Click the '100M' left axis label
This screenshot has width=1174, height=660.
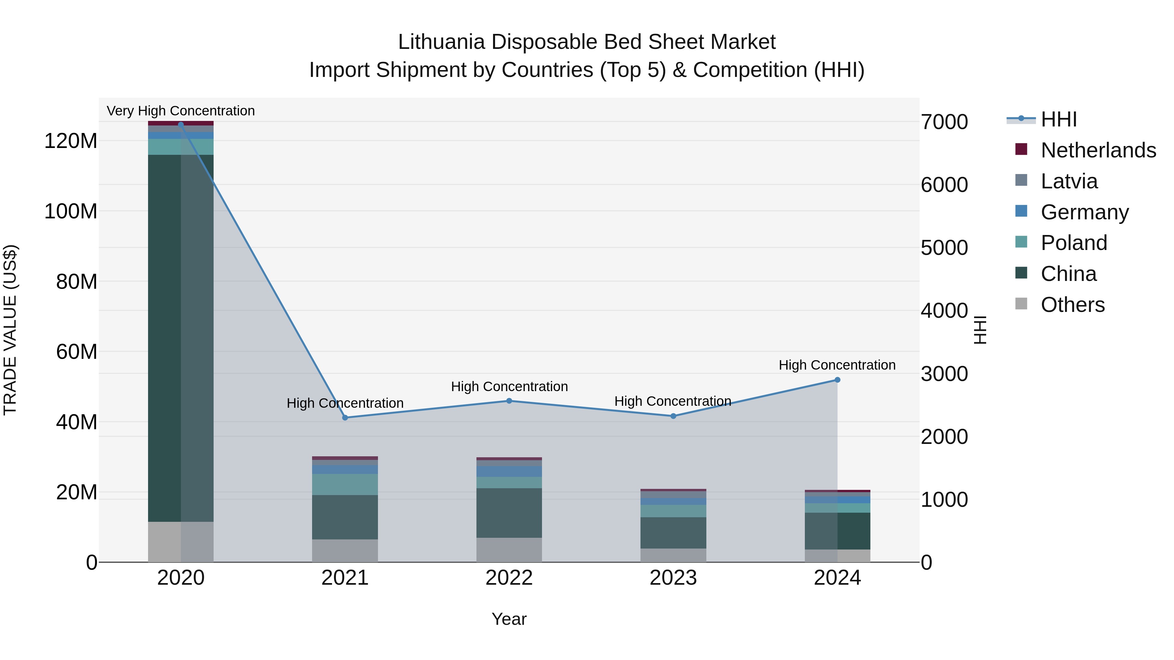pos(71,211)
